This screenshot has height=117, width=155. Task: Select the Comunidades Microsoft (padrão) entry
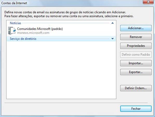tap(40, 29)
